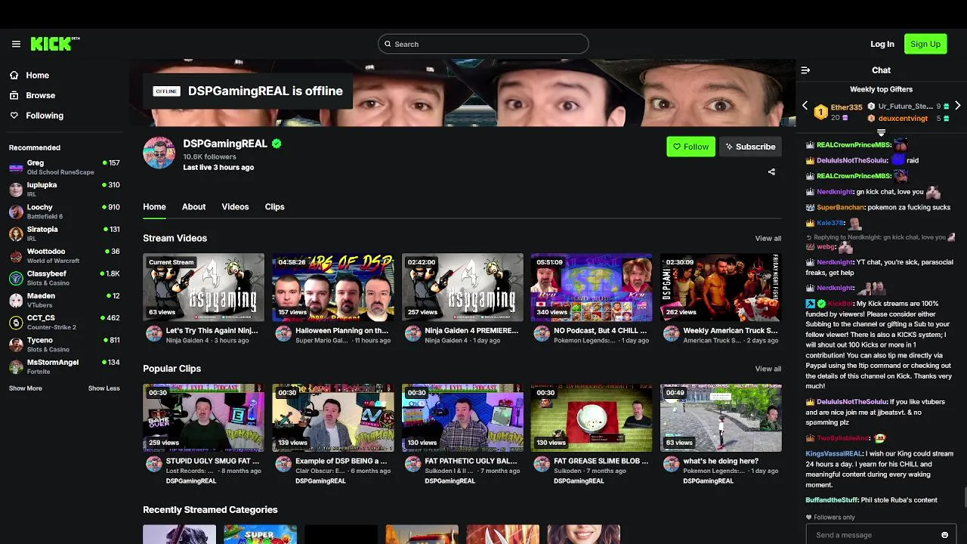Open the hamburger menu icon
This screenshot has height=544, width=967.
point(16,44)
